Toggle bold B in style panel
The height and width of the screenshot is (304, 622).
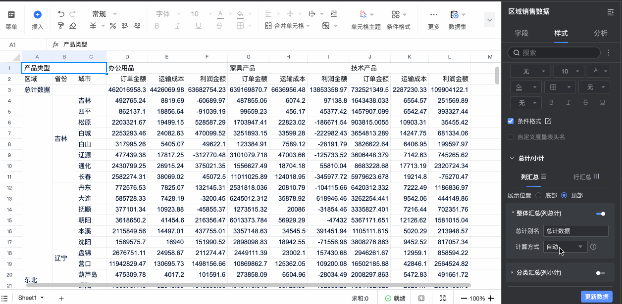pos(551,103)
